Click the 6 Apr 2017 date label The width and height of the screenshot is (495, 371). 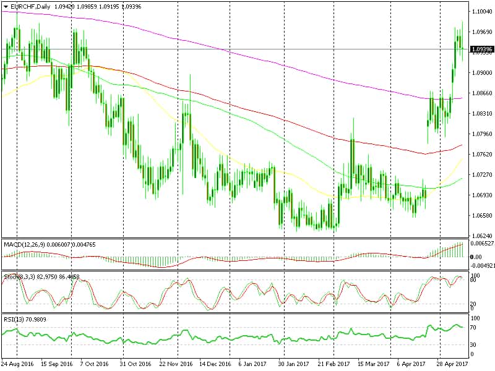tap(411, 364)
